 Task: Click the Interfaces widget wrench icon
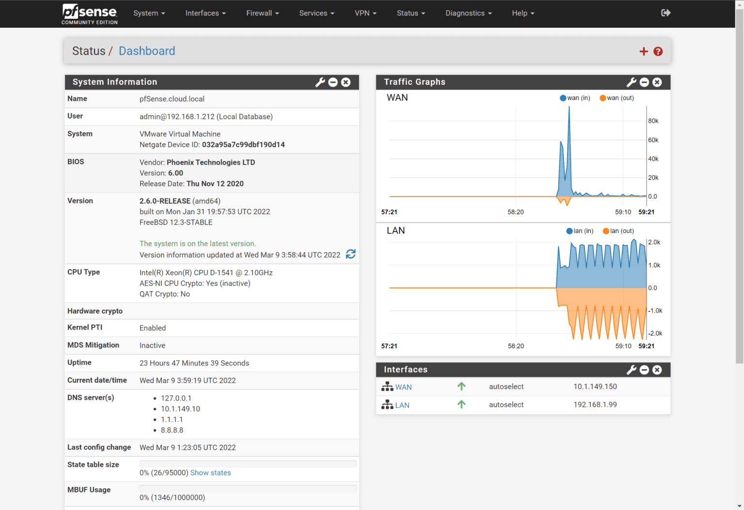point(631,370)
